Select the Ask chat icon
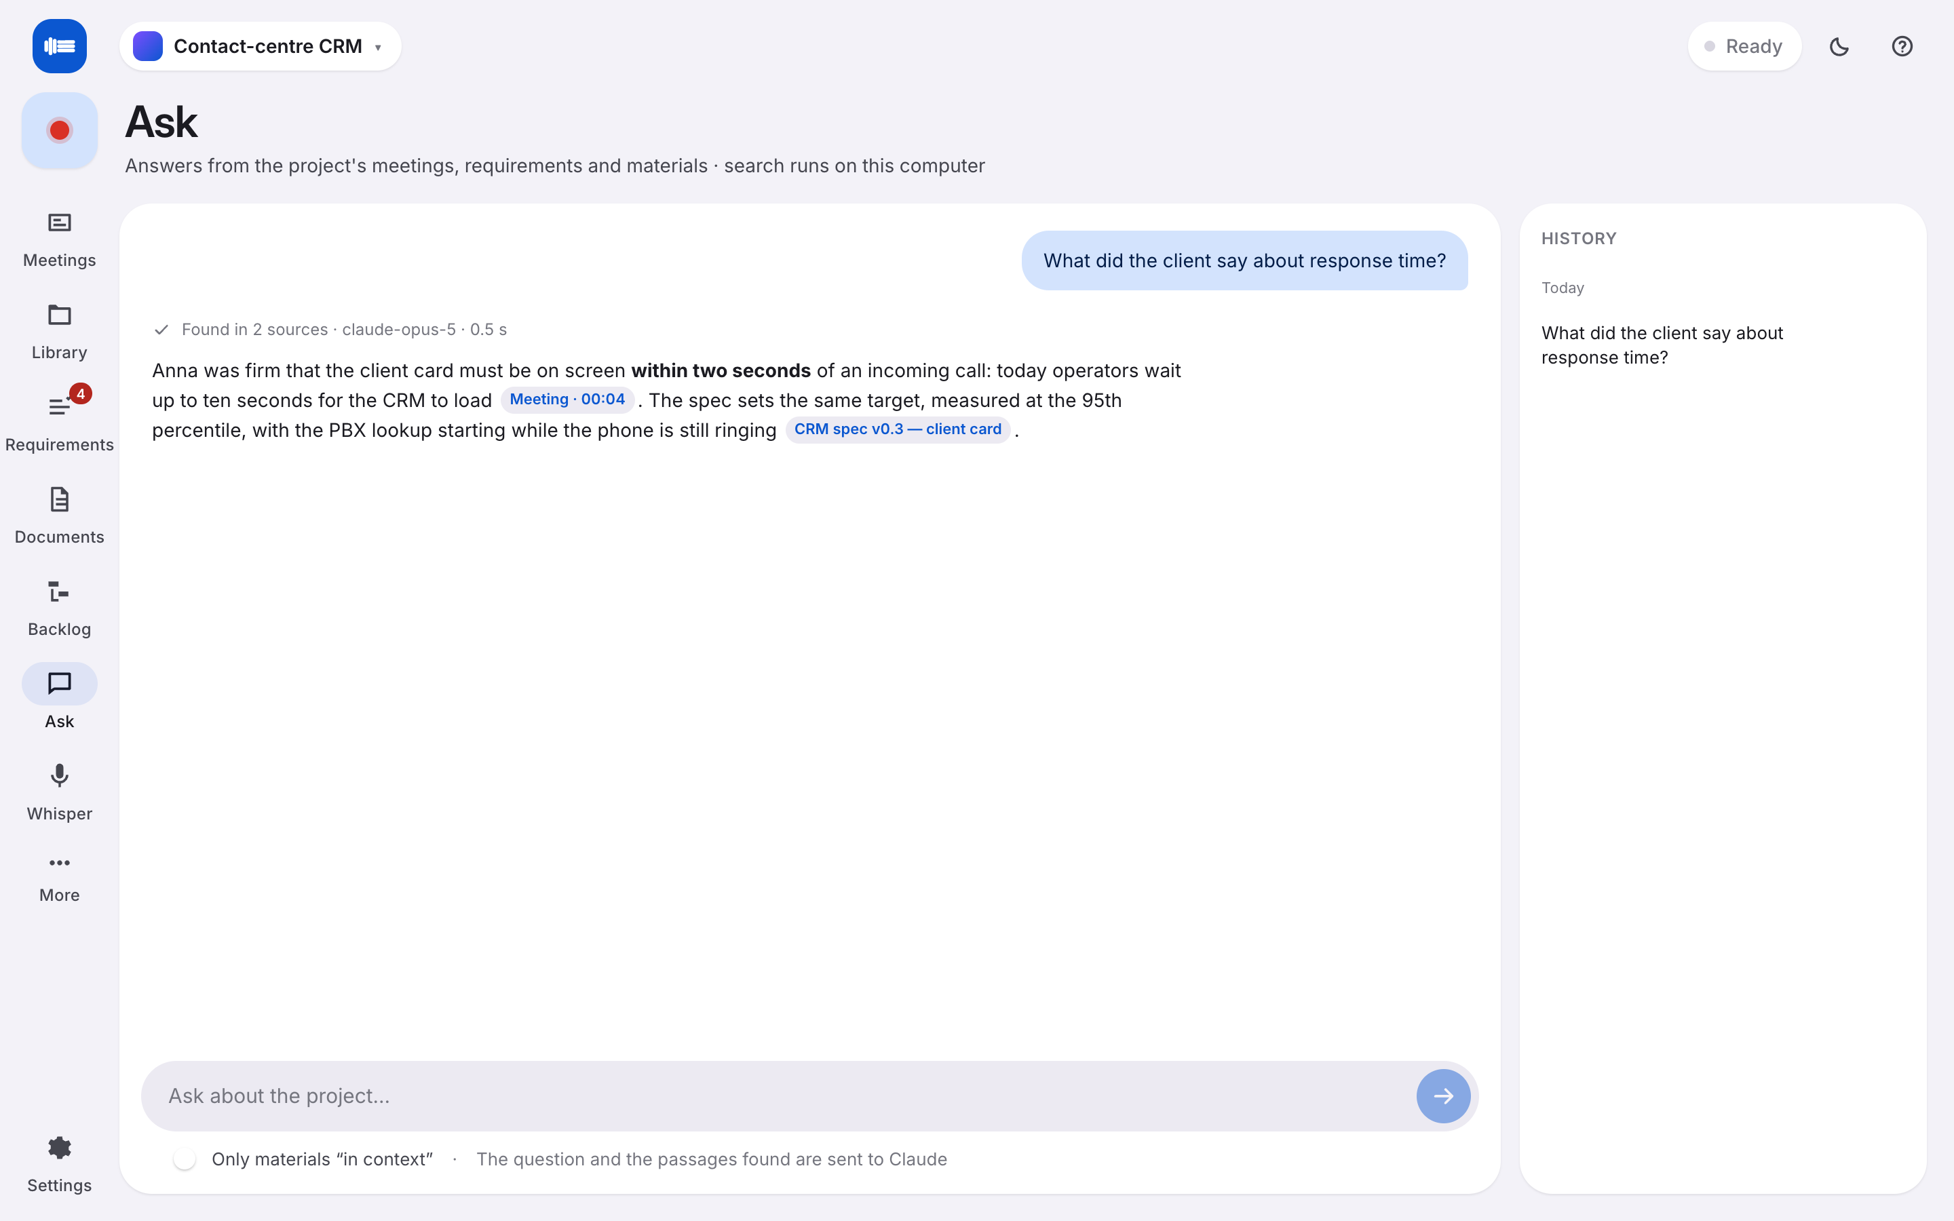The image size is (1954, 1221). click(x=59, y=684)
